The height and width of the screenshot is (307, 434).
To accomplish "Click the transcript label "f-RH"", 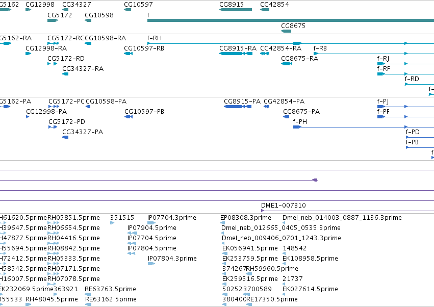I will (x=155, y=38).
